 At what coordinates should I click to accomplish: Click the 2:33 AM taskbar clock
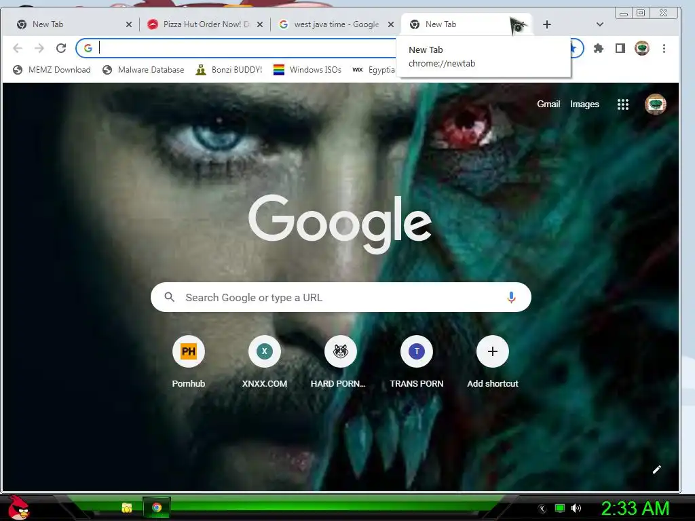tap(635, 509)
